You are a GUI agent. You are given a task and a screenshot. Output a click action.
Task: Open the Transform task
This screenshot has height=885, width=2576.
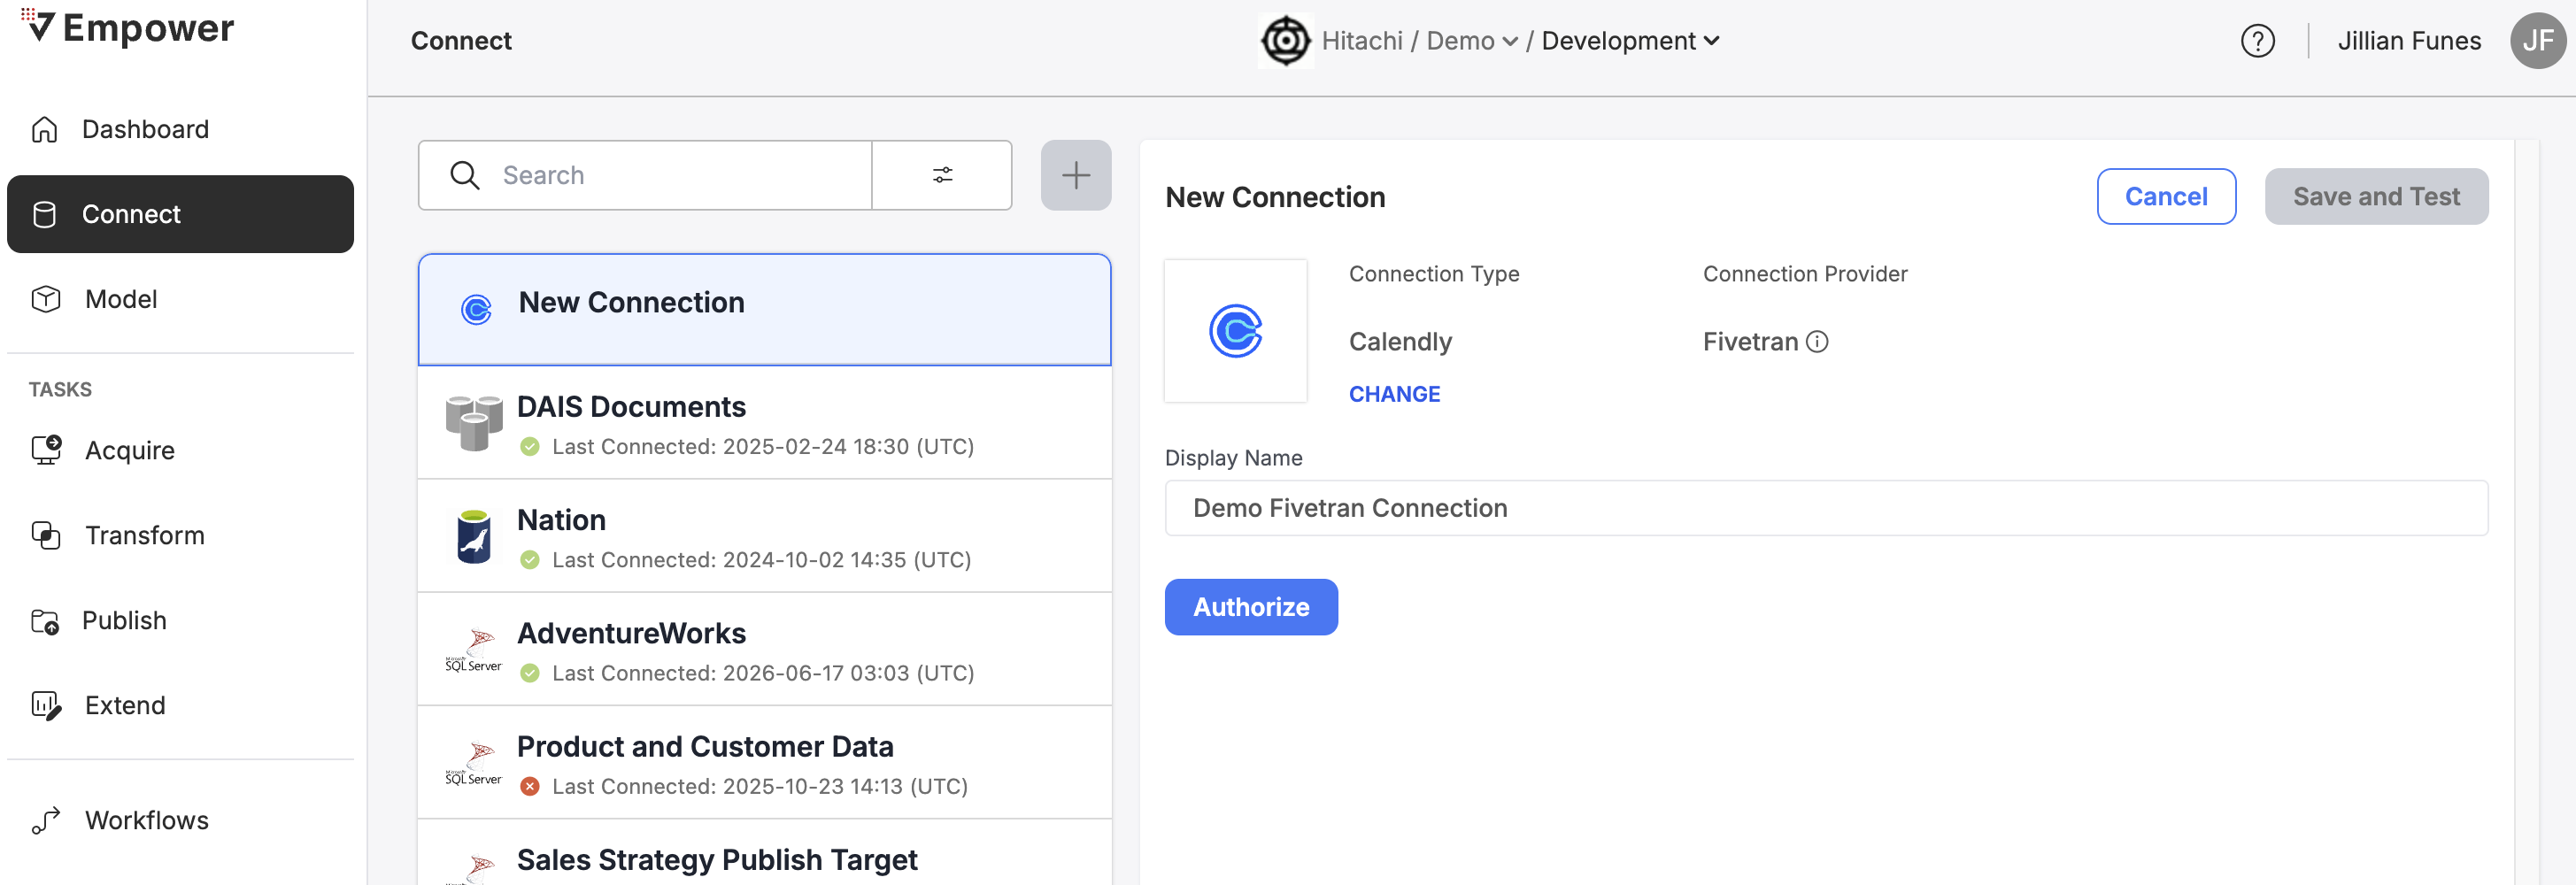point(180,535)
